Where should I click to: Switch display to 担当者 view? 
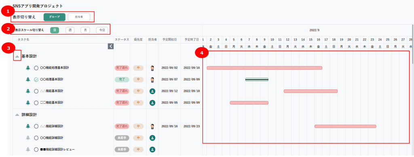click(x=79, y=17)
